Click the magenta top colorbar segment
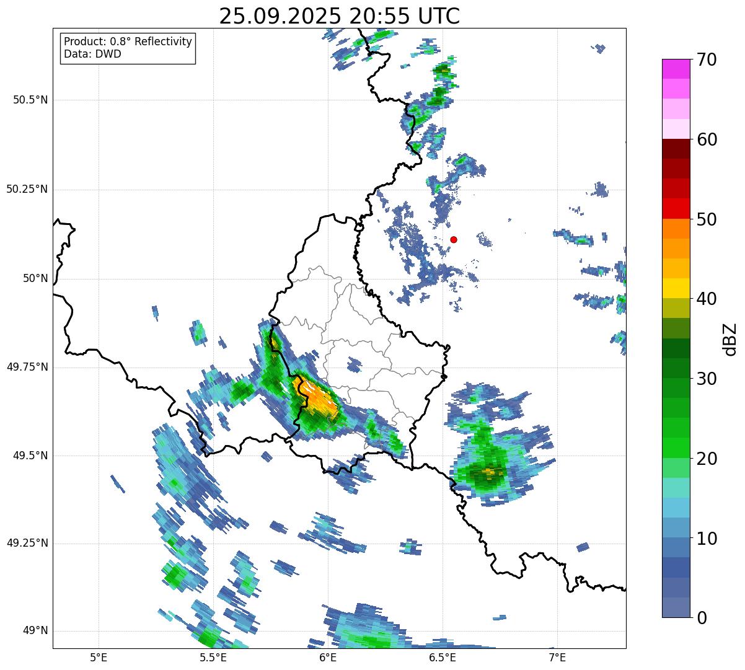 pyautogui.click(x=676, y=69)
